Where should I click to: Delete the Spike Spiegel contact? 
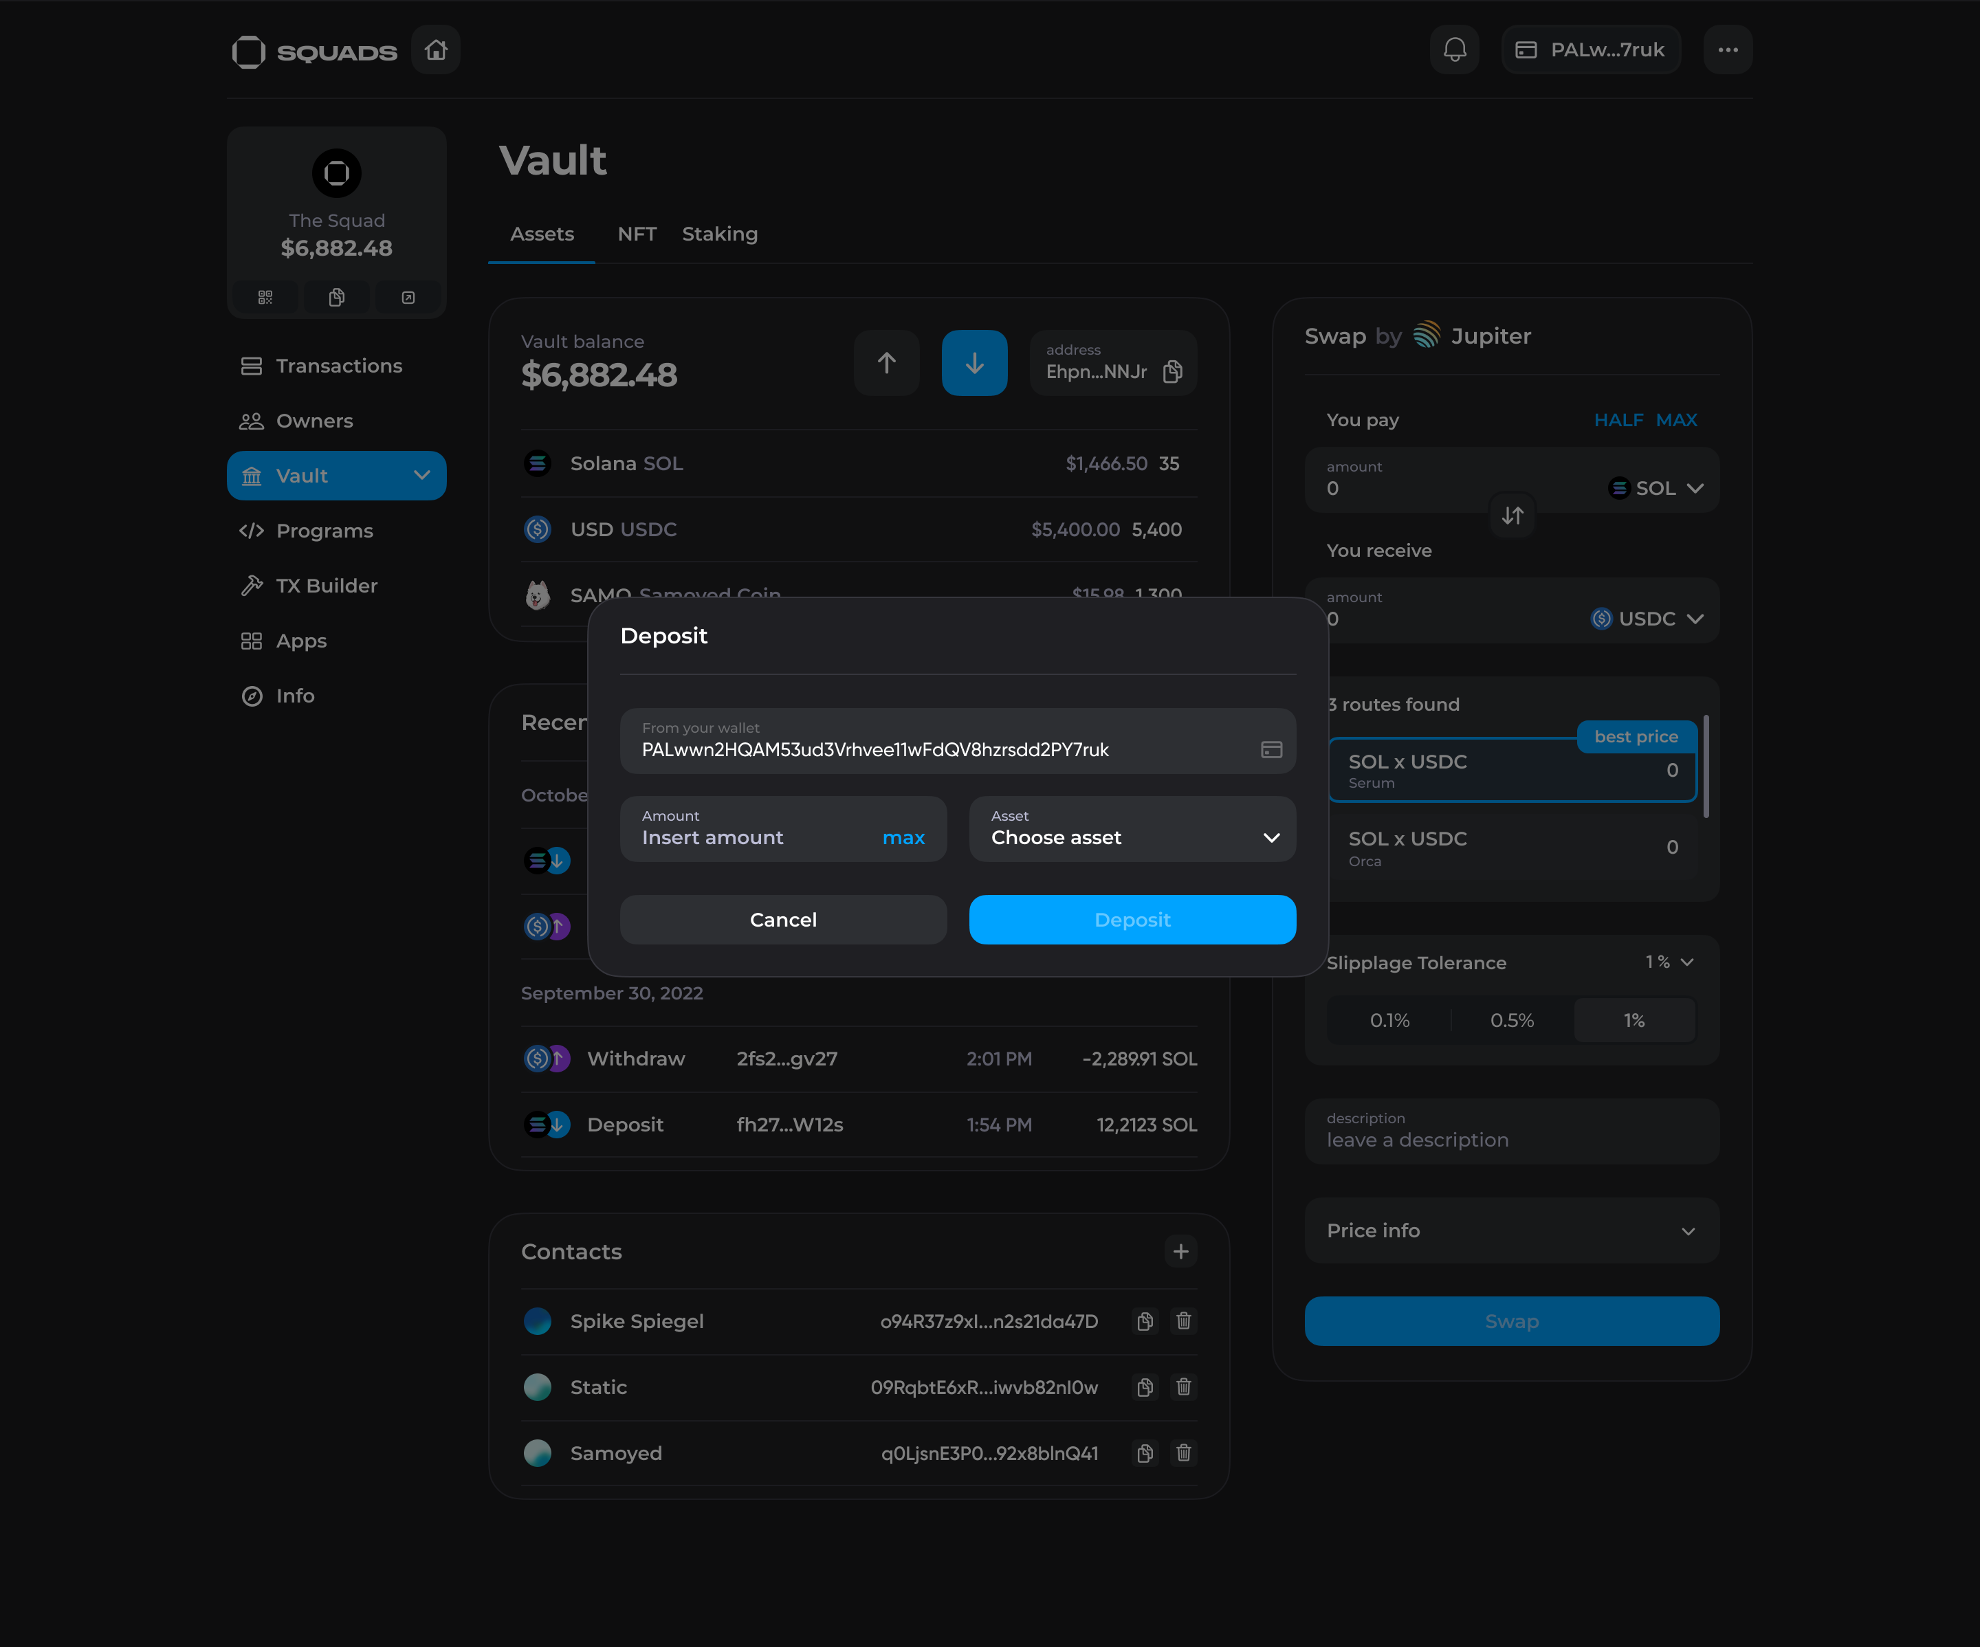pyautogui.click(x=1183, y=1320)
